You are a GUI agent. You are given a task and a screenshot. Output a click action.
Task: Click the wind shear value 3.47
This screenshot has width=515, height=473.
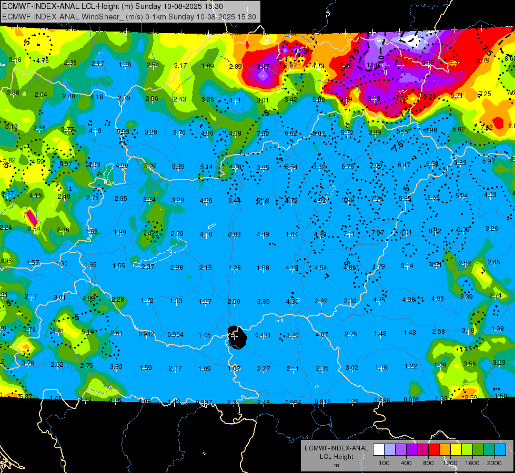coord(263,67)
